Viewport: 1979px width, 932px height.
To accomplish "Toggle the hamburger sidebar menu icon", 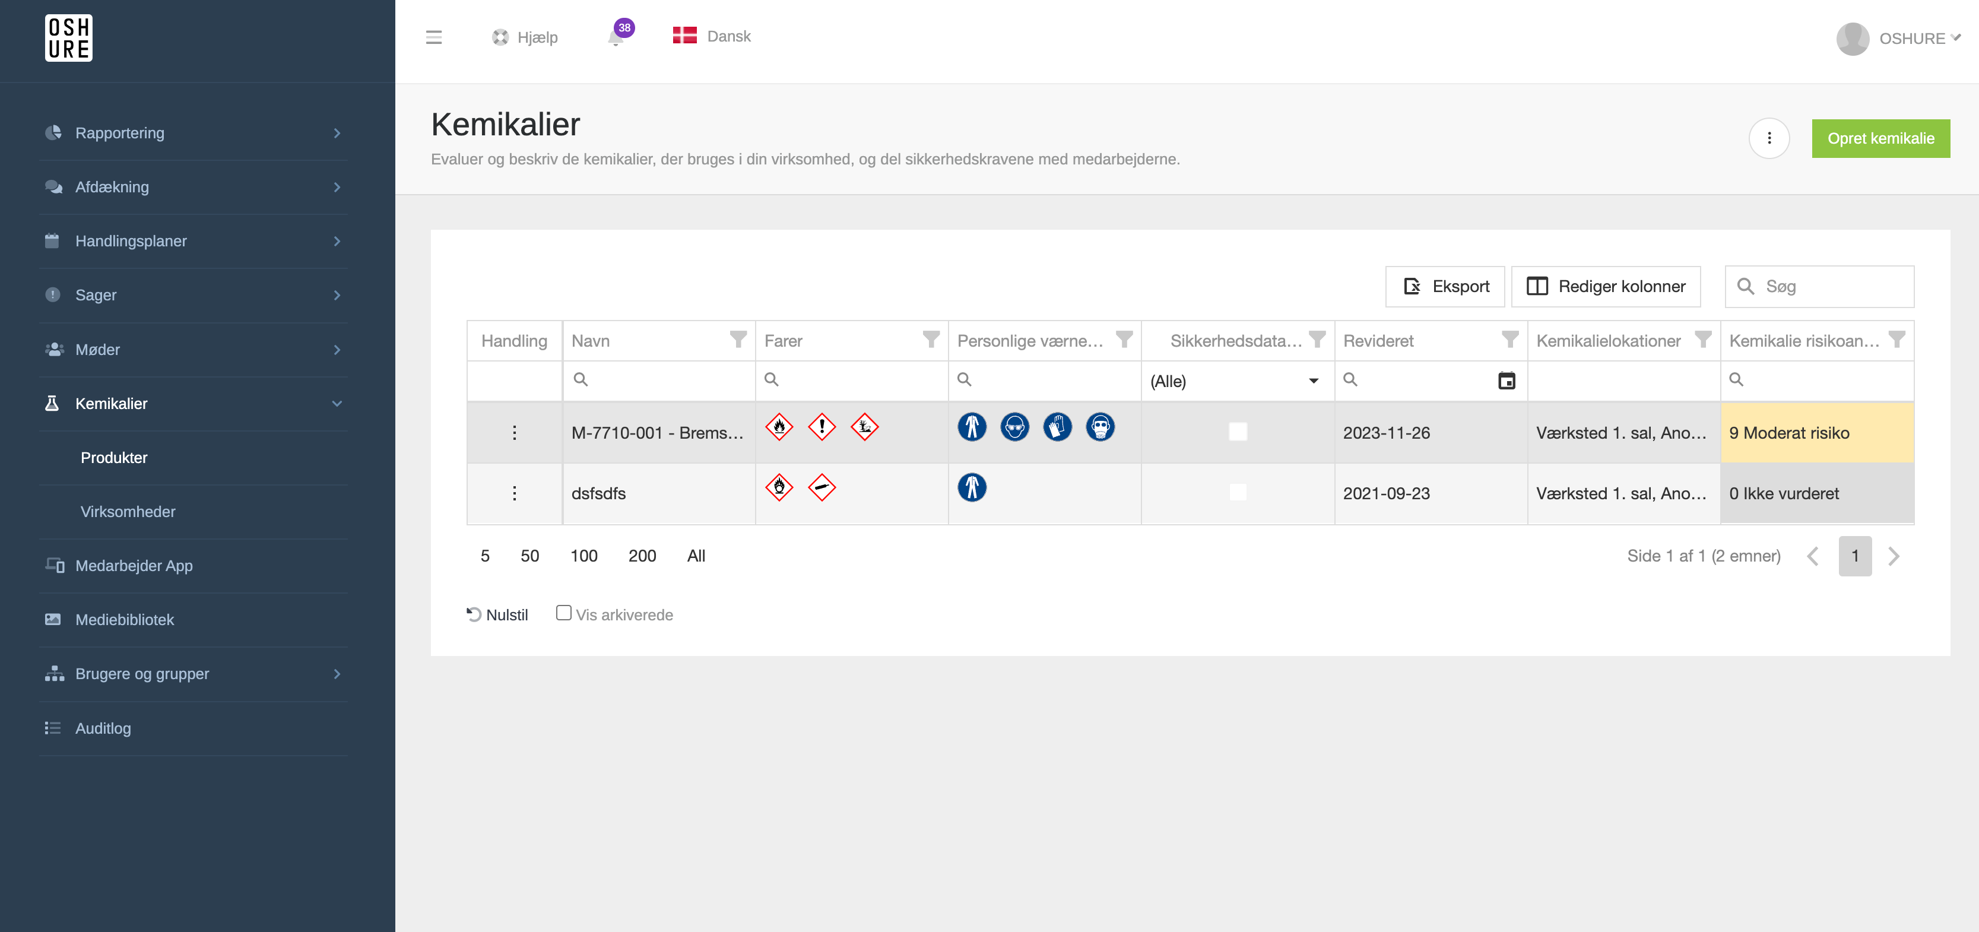I will coord(433,37).
